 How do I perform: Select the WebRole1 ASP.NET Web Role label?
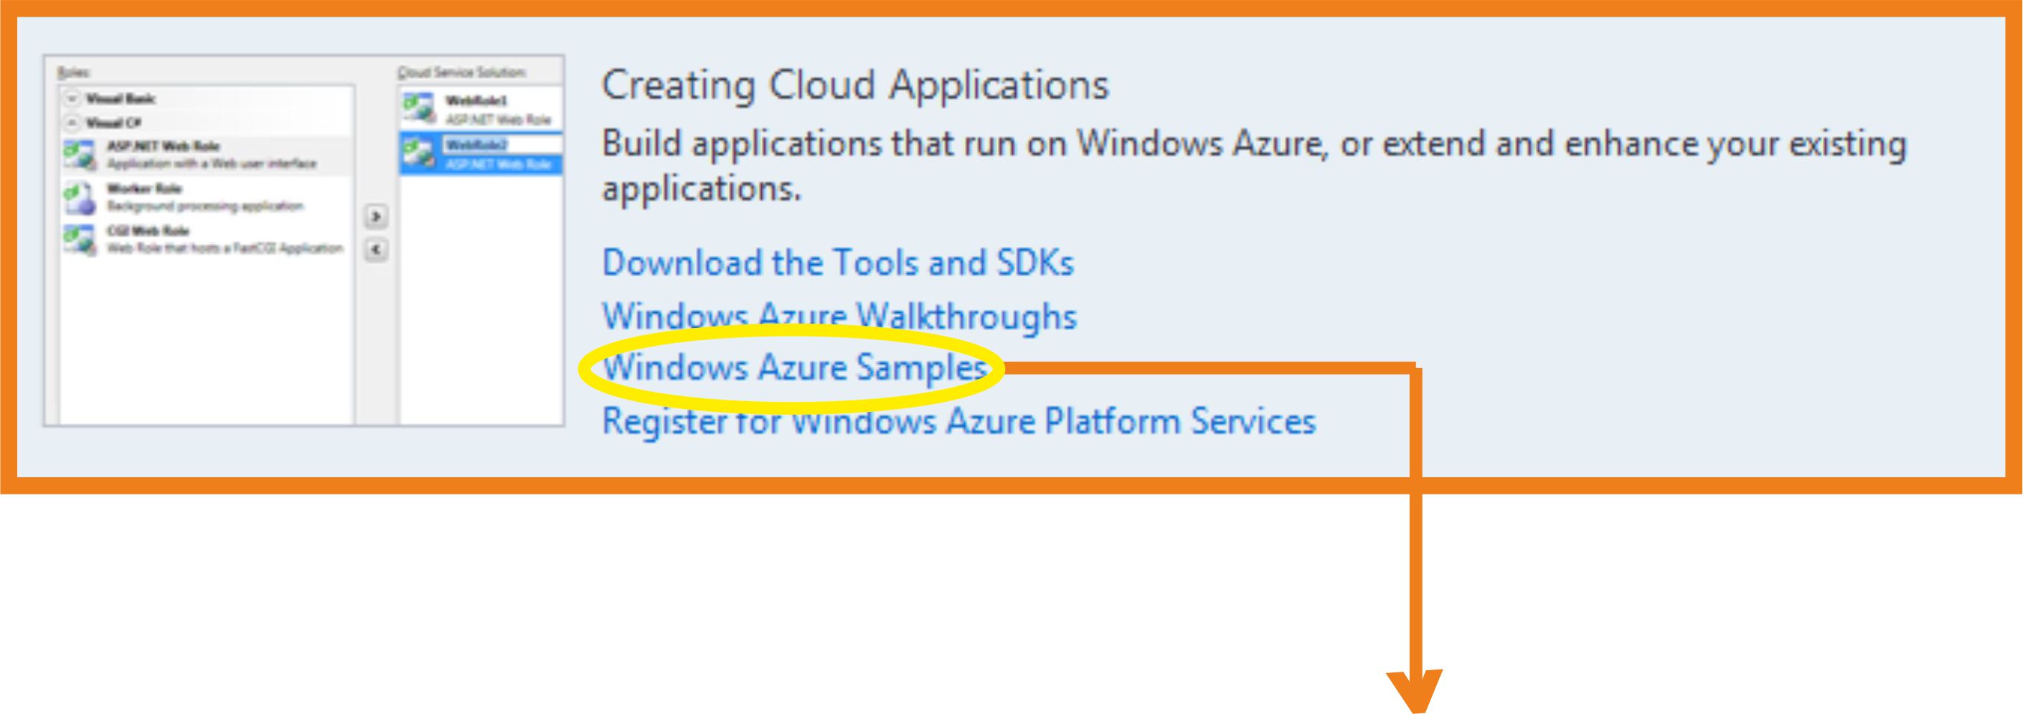click(498, 120)
